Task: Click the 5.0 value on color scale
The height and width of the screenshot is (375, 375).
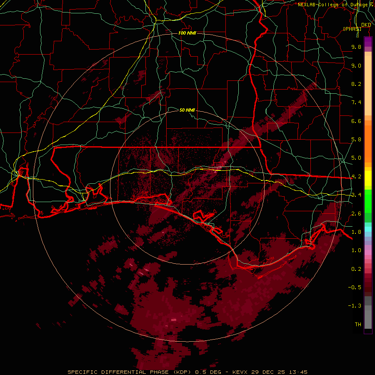Action: pos(356,158)
